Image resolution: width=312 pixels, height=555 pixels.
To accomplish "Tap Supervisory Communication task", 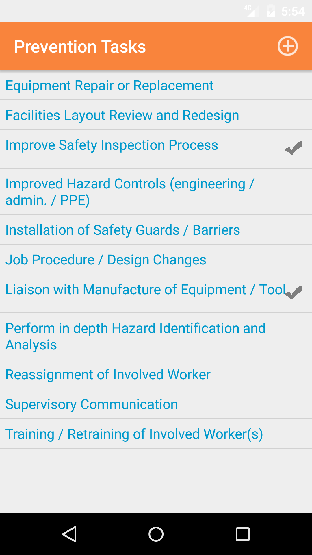I will coord(92,404).
